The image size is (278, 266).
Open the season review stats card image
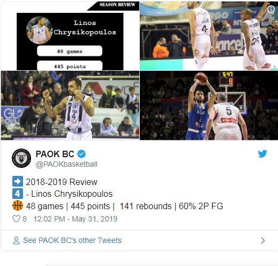click(70, 36)
